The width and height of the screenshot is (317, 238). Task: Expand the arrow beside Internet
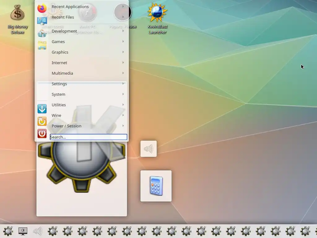pos(123,63)
